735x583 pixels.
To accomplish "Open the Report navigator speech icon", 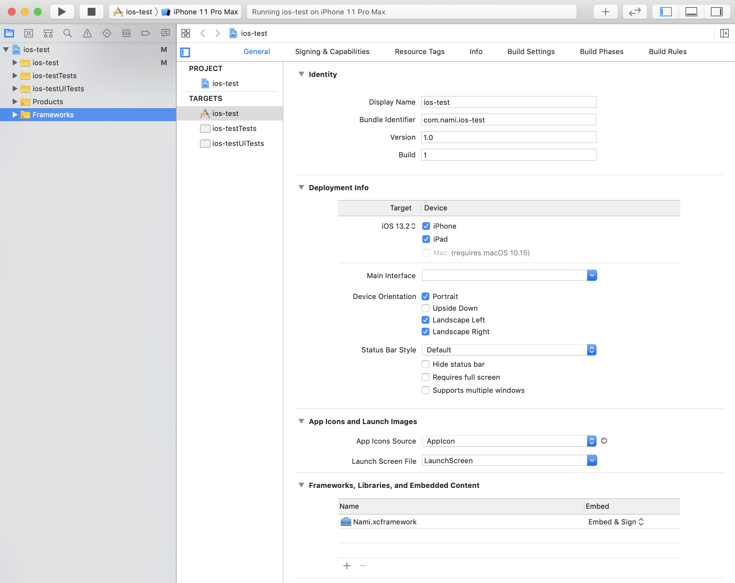I will (x=165, y=33).
